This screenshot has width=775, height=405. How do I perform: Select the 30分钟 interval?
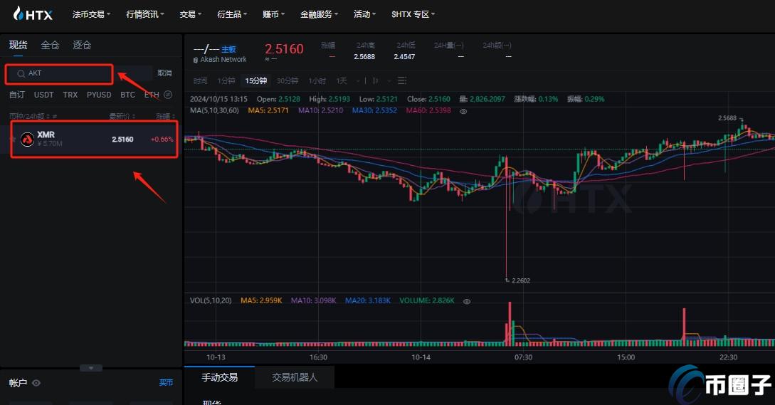point(288,80)
